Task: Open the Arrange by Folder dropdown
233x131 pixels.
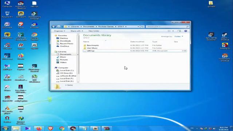Action: click(179, 36)
